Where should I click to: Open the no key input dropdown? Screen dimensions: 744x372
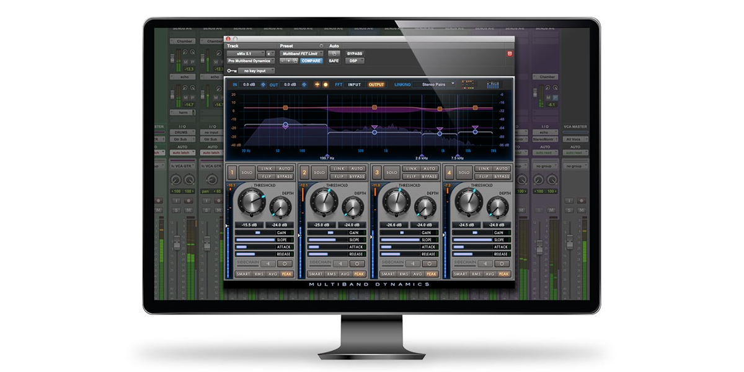click(x=257, y=71)
